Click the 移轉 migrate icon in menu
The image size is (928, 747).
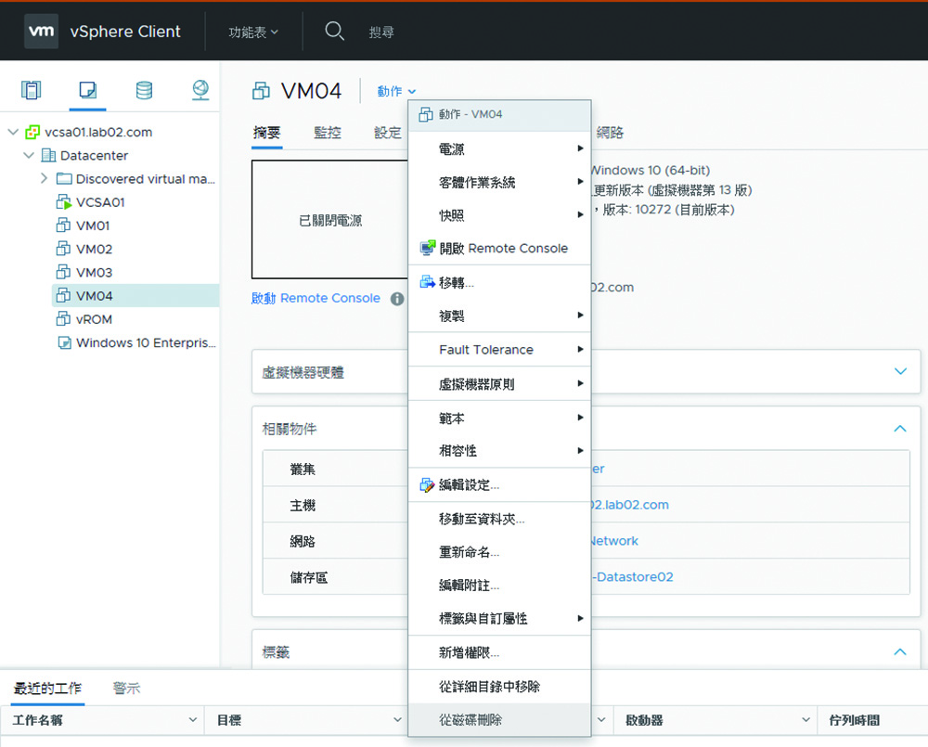click(427, 282)
